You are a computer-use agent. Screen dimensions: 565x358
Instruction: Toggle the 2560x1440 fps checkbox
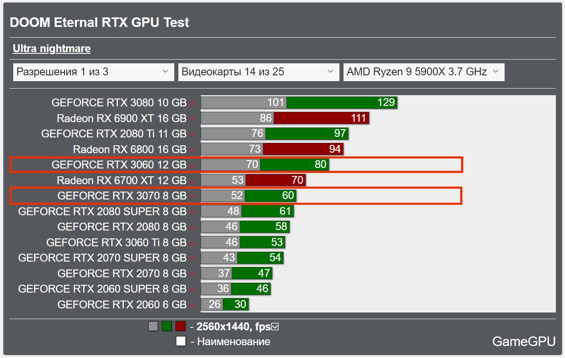pos(275,327)
